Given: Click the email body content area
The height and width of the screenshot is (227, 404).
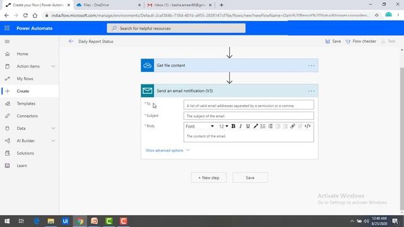Looking at the screenshot, I should [x=249, y=136].
